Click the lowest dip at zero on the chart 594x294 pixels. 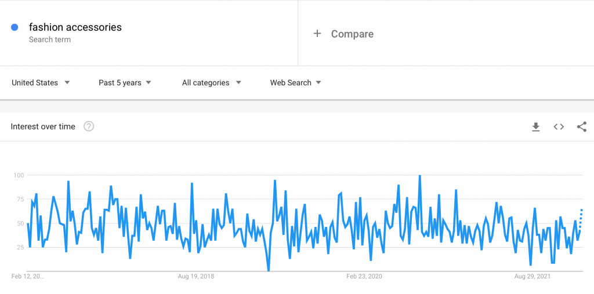269,270
